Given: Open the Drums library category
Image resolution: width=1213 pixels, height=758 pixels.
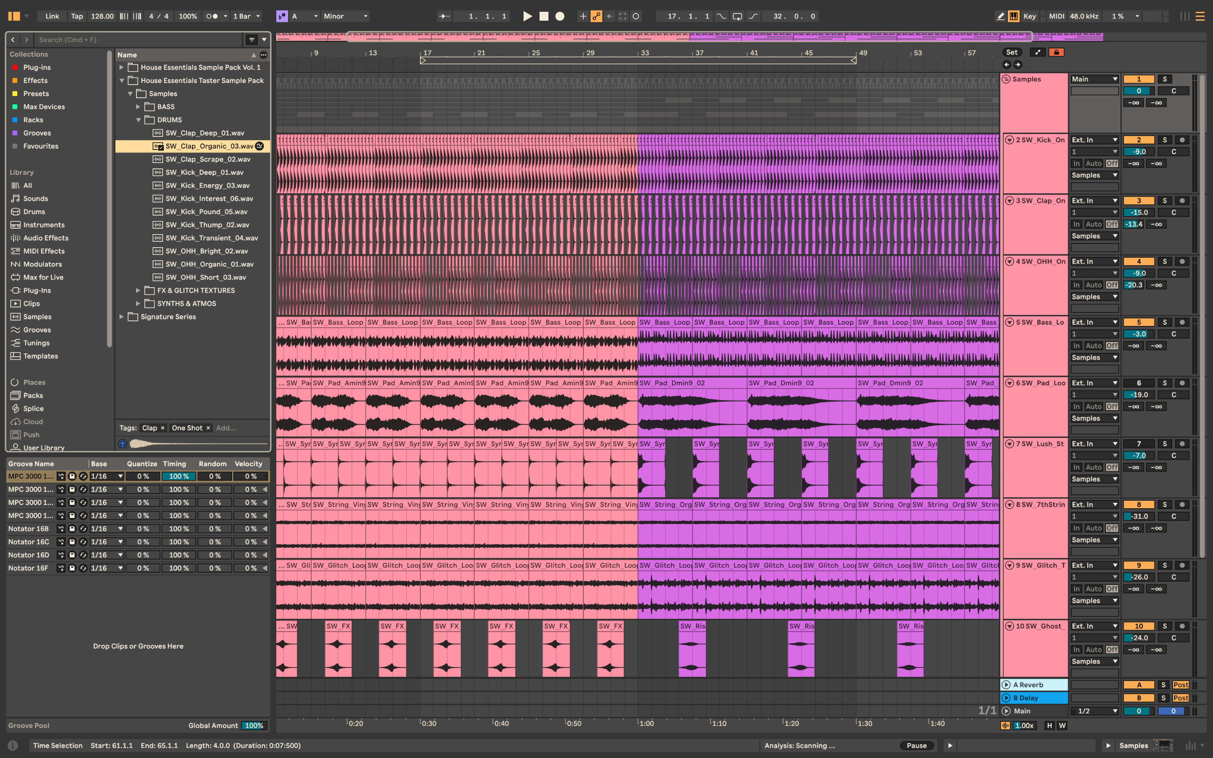Looking at the screenshot, I should click(34, 211).
